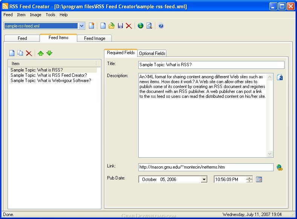
Task: Maximize the RSS Feed Creator window
Action: pos(282,6)
